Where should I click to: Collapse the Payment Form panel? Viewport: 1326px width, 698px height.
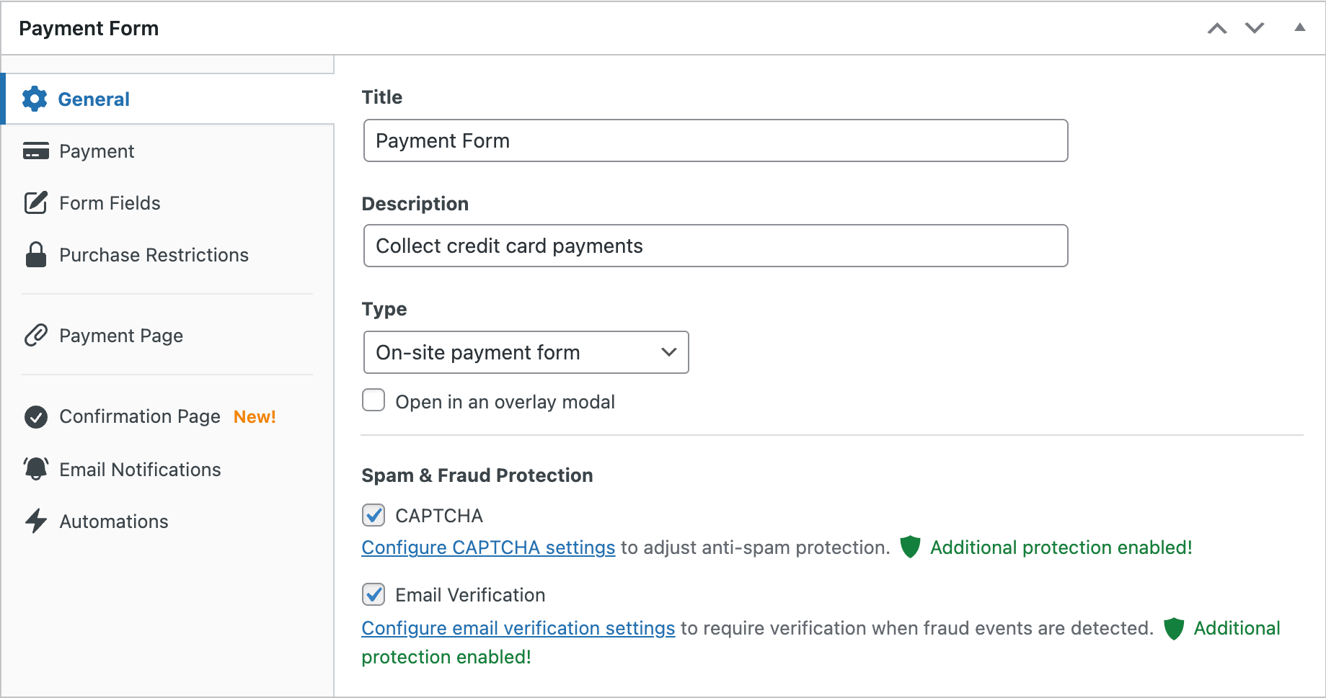1300,27
